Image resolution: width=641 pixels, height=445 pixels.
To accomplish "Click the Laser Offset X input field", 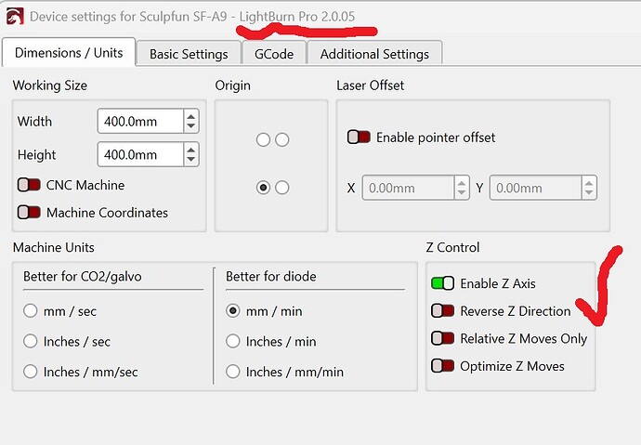I will [x=408, y=188].
